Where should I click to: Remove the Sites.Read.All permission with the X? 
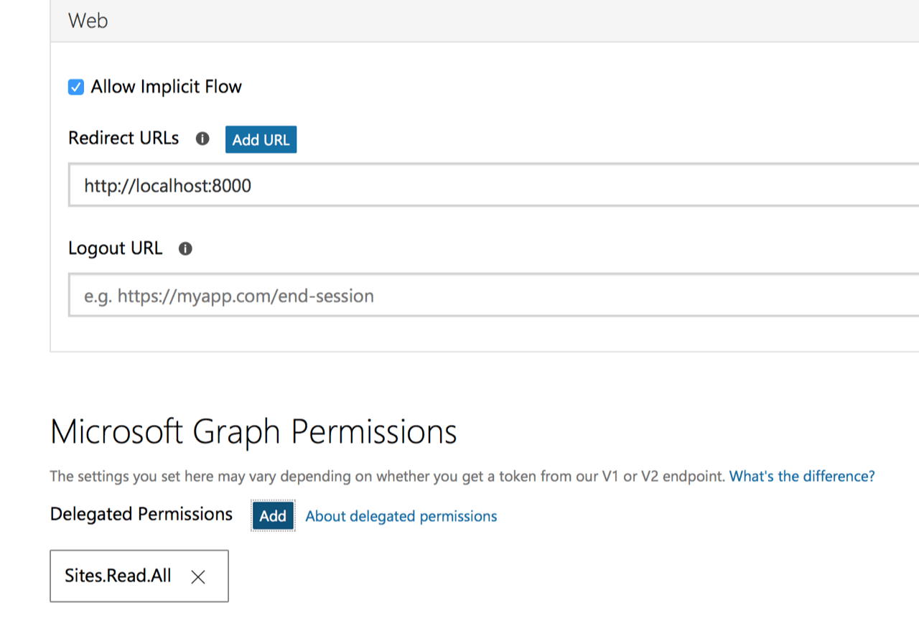(x=198, y=576)
